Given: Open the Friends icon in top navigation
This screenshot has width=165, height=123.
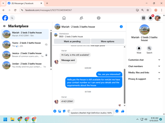Looking at the screenshot, I should (82, 18).
